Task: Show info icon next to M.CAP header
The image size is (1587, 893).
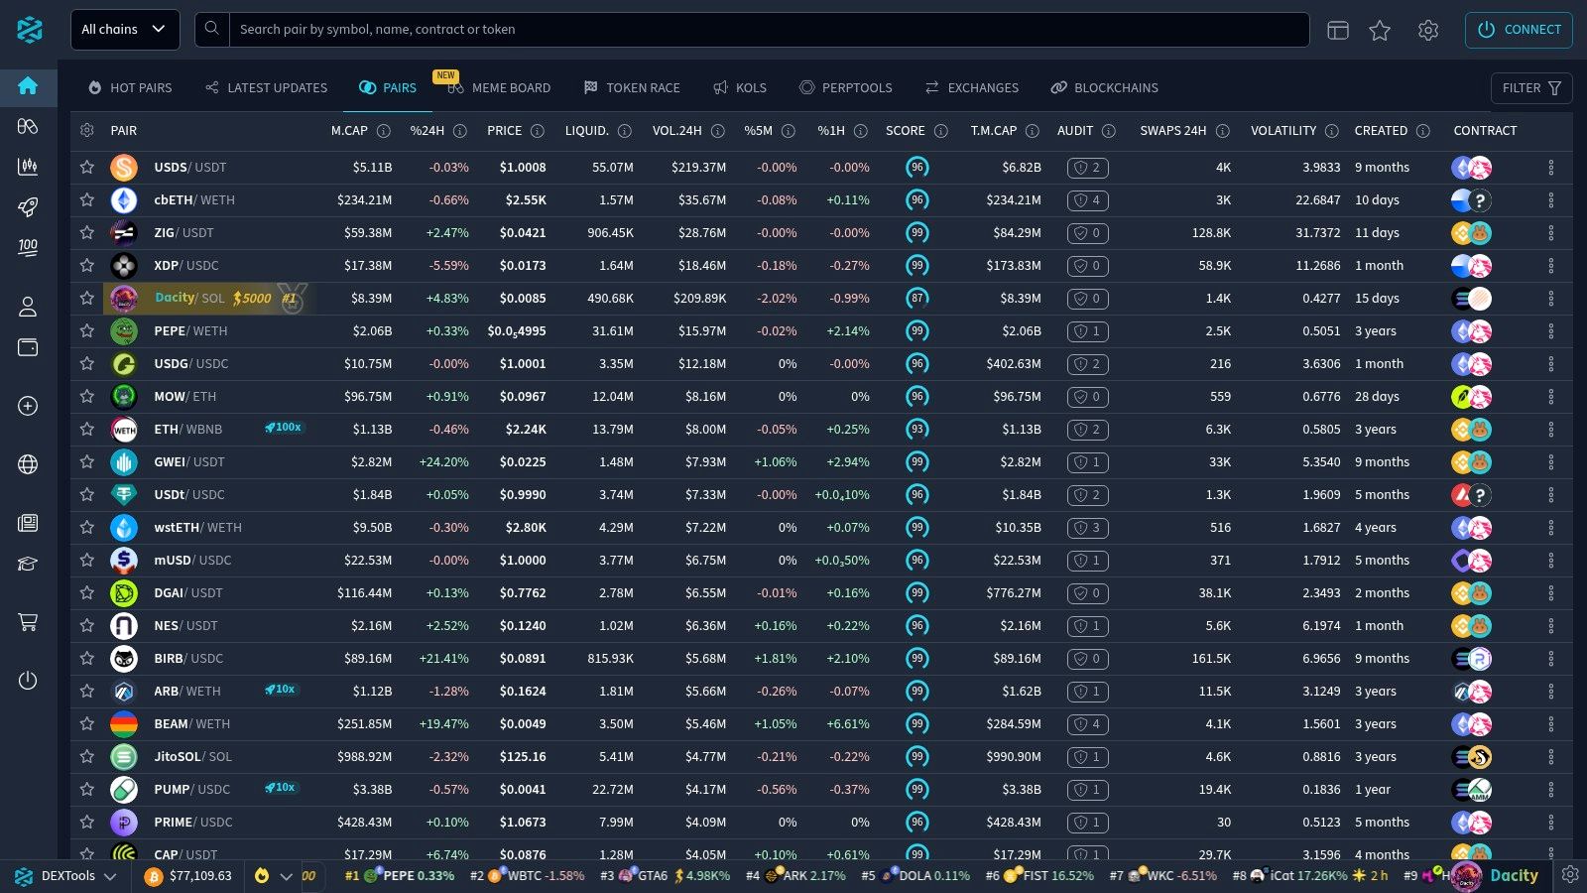Action: [384, 131]
